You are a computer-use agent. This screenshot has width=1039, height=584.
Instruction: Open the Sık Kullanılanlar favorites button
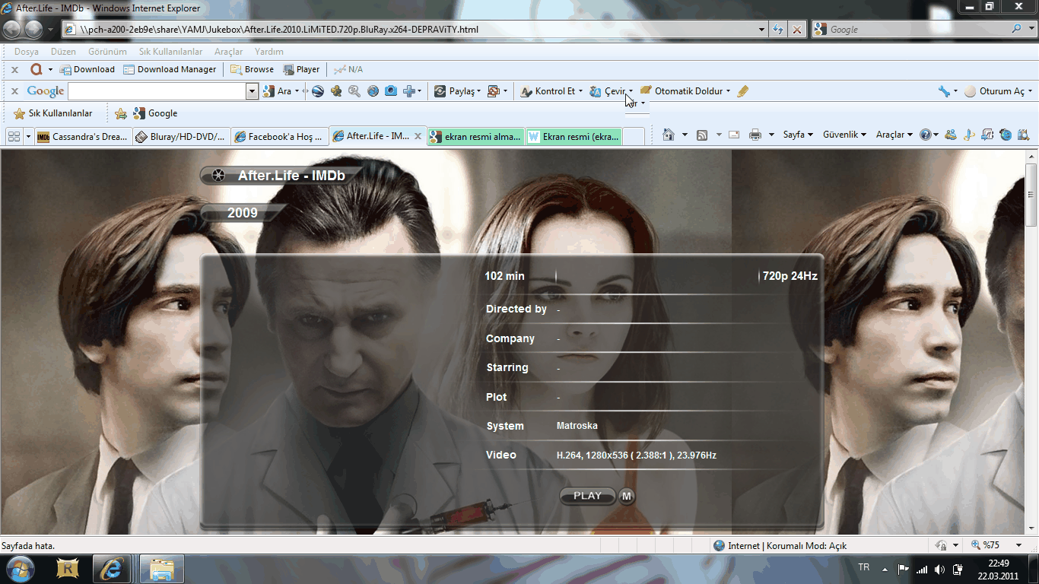[53, 113]
